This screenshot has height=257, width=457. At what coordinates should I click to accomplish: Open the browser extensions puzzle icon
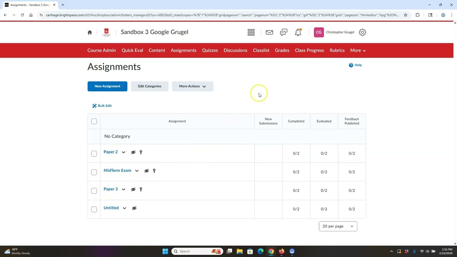[417, 15]
